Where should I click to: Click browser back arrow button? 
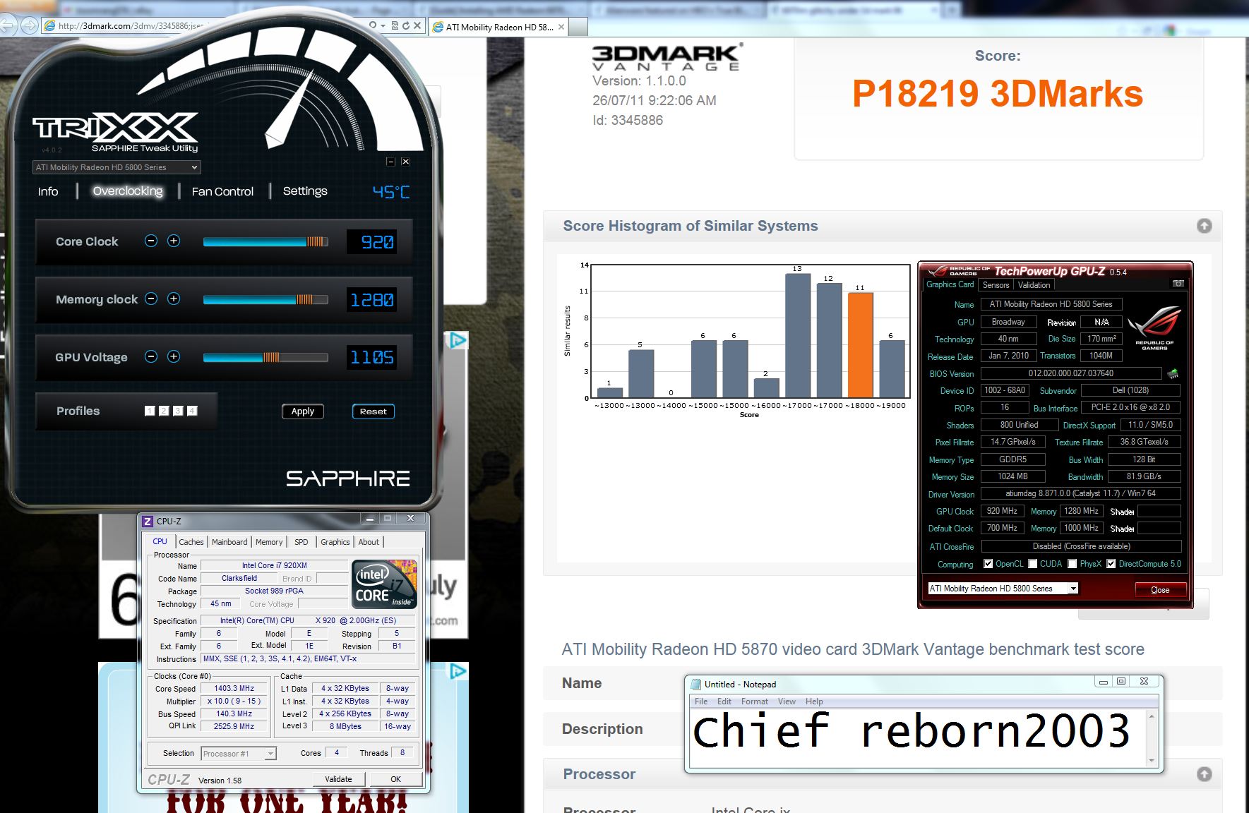[x=8, y=25]
